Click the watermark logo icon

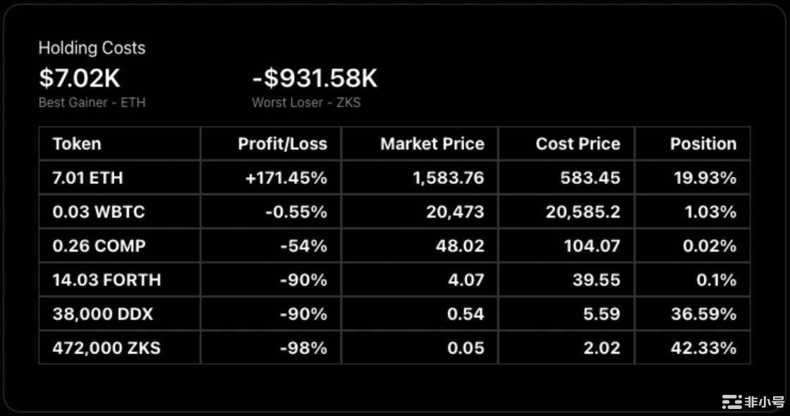point(731,402)
